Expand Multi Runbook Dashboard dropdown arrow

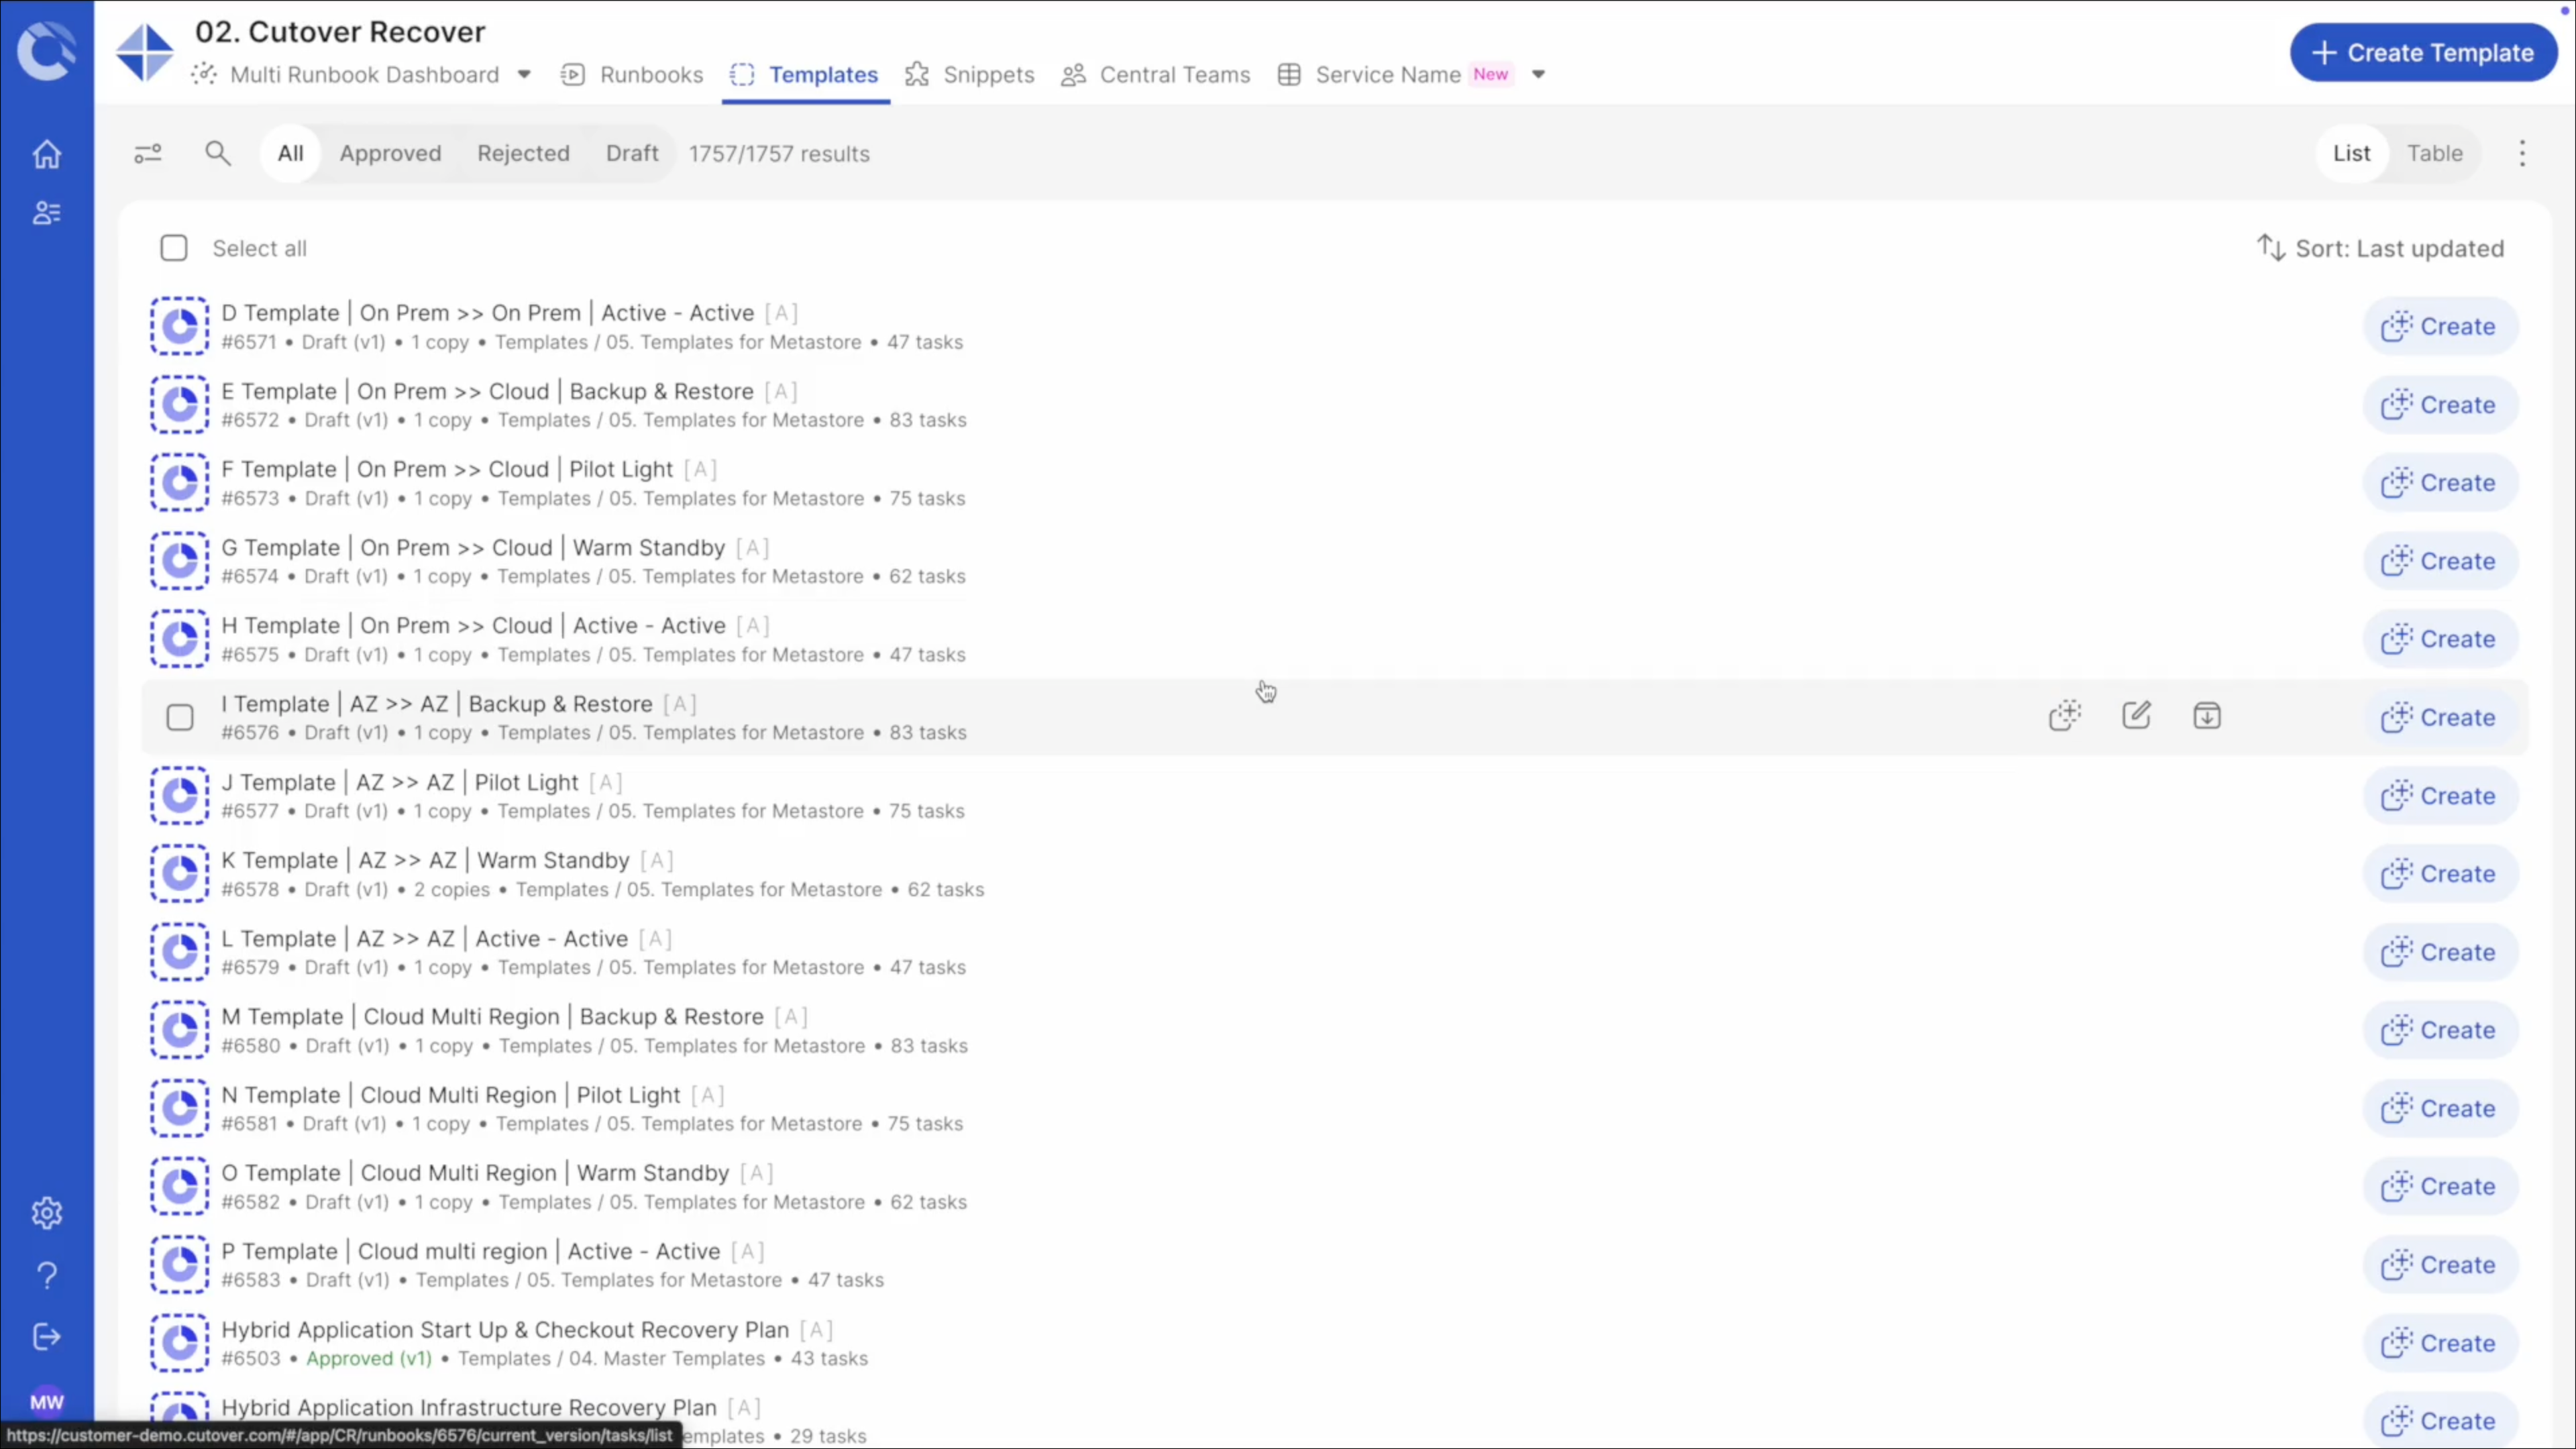(x=524, y=75)
